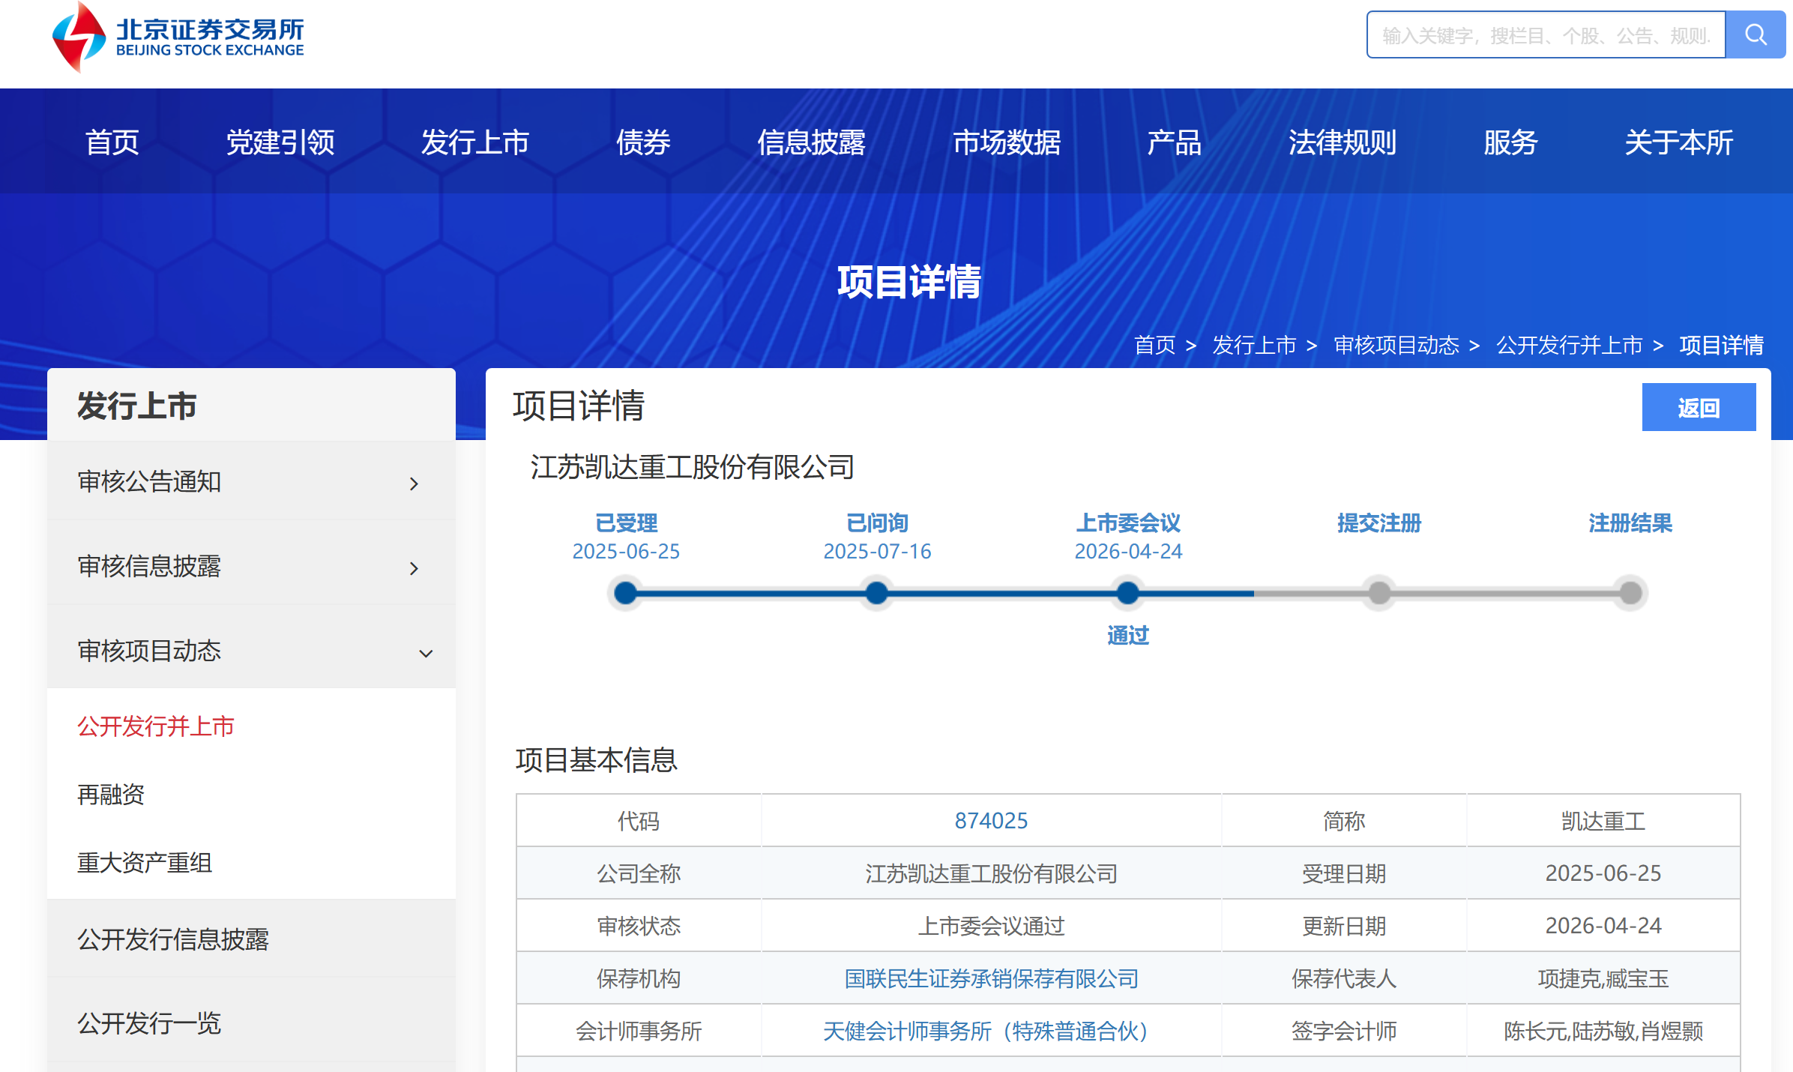Click 已问询 timeline node dot
The height and width of the screenshot is (1072, 1793).
point(876,593)
